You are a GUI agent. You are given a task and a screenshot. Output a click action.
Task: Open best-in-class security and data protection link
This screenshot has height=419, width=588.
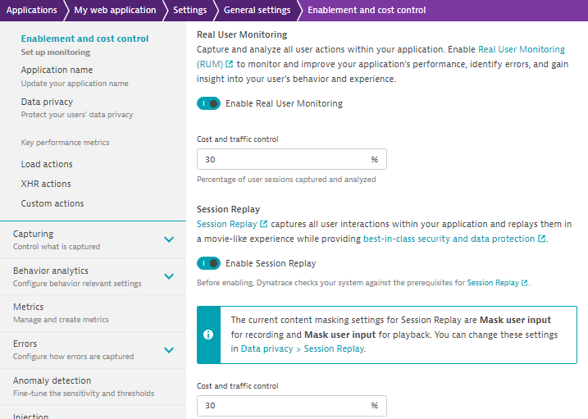point(449,239)
